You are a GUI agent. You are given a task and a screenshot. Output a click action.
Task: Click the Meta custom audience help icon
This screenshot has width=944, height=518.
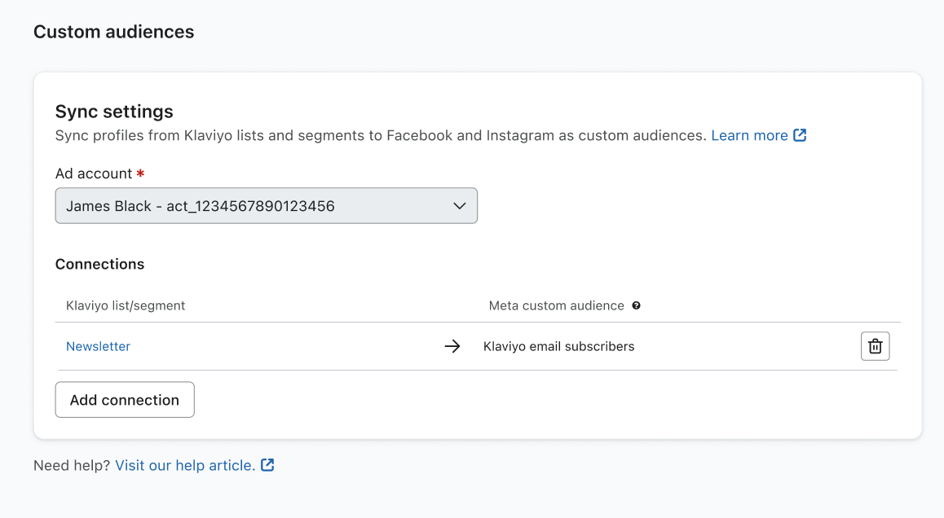tap(636, 305)
